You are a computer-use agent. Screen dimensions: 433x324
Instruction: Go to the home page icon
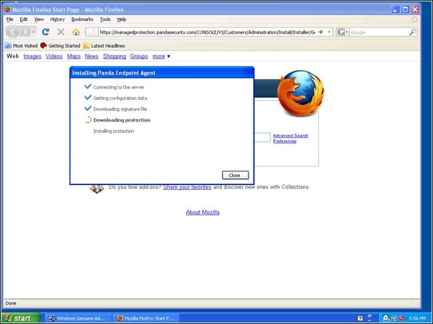[76, 32]
